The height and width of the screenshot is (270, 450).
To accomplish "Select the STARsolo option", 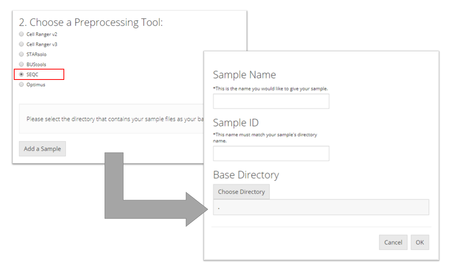I will point(22,55).
